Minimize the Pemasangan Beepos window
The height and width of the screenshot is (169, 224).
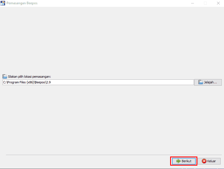pyautogui.click(x=193, y=3)
